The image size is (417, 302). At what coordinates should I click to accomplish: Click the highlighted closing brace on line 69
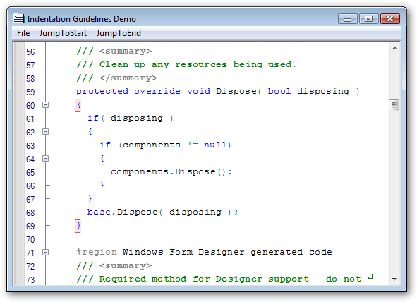click(78, 226)
